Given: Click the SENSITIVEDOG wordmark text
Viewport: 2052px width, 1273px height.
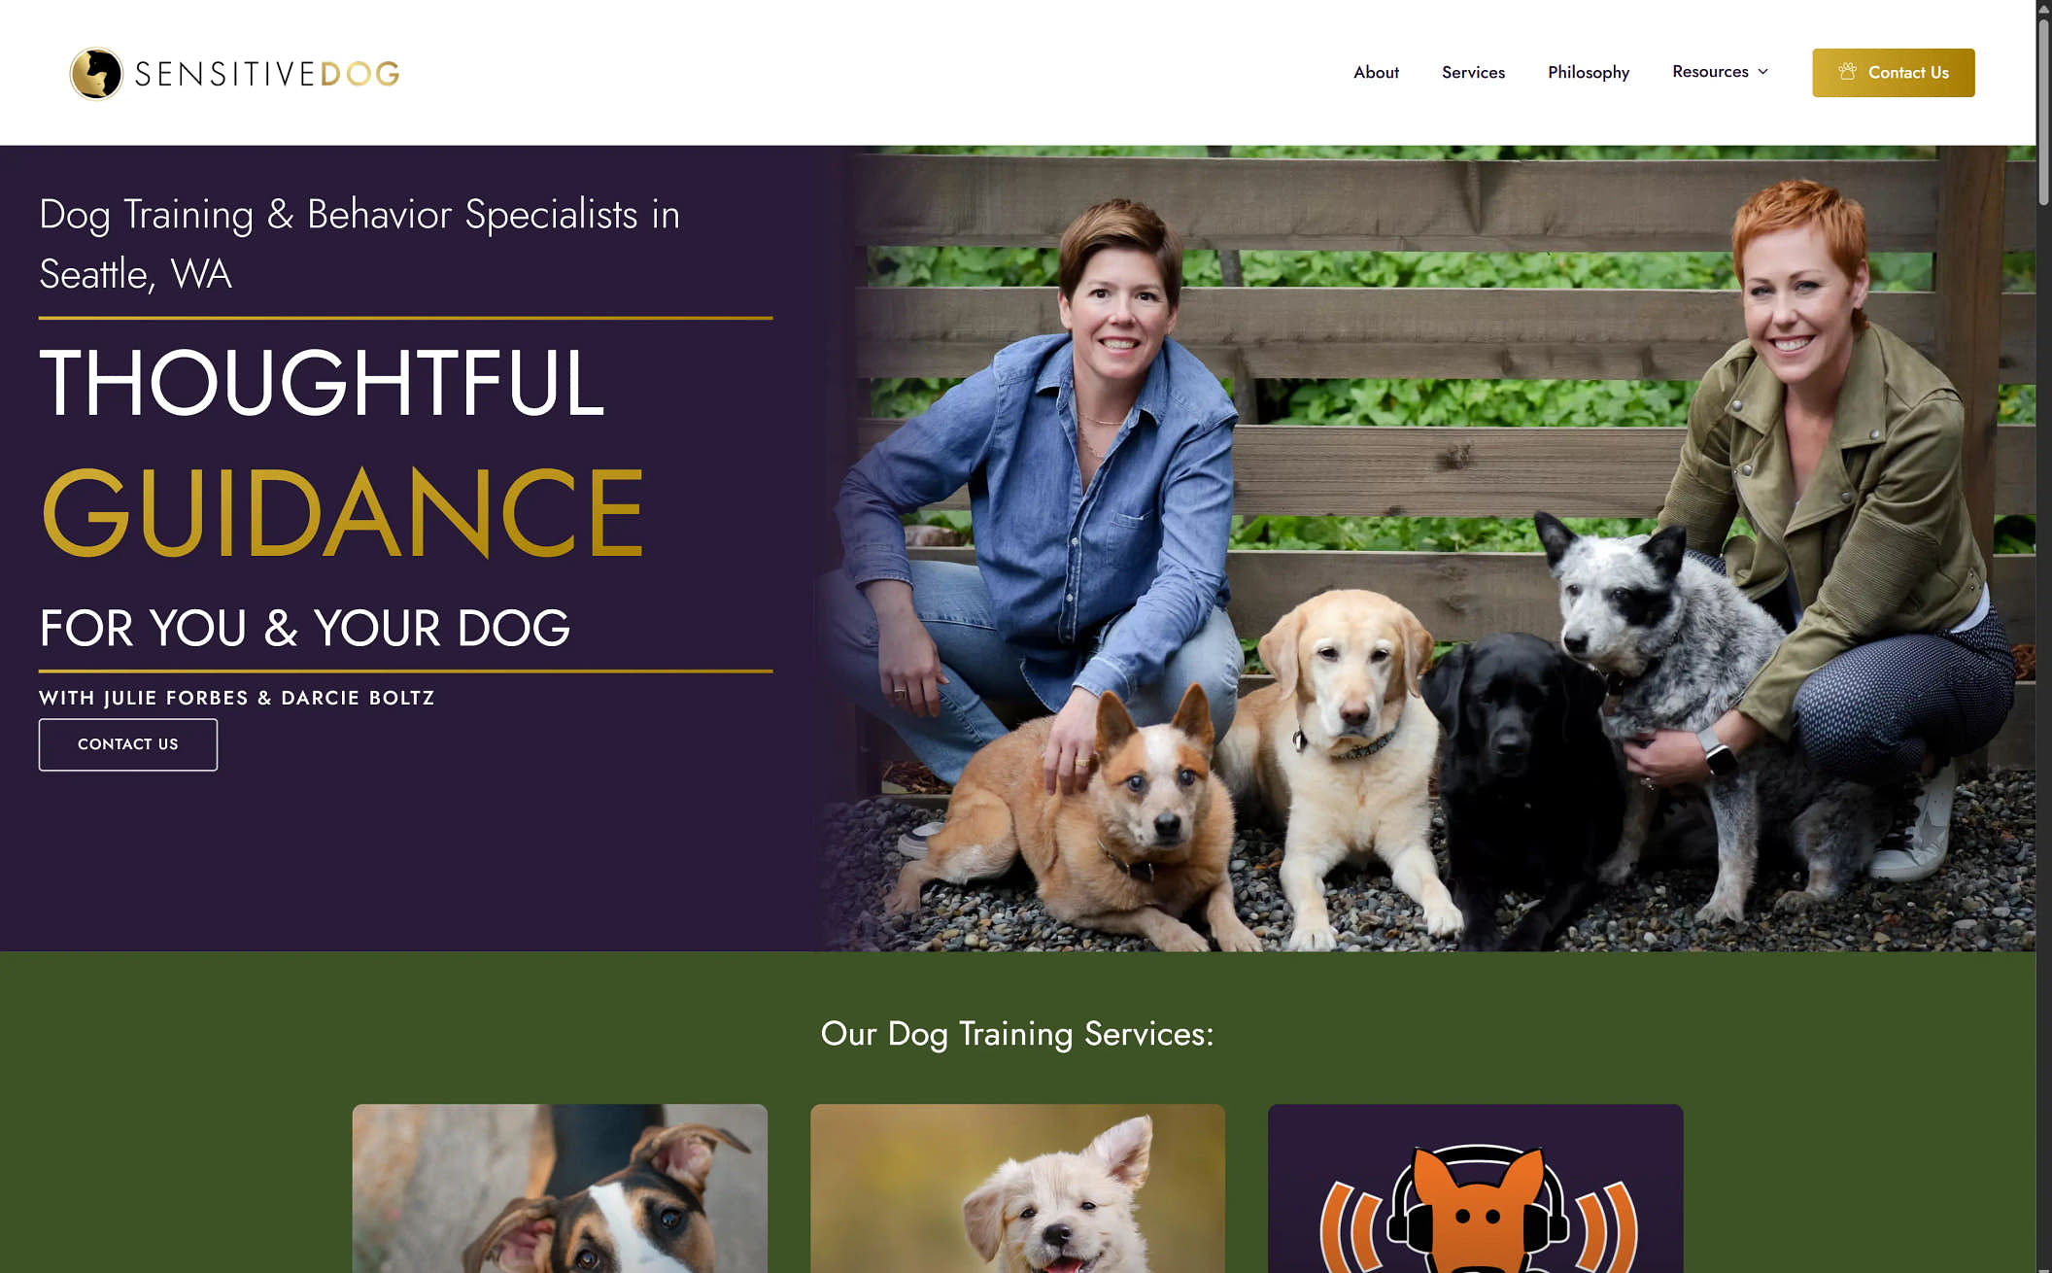Looking at the screenshot, I should point(267,74).
